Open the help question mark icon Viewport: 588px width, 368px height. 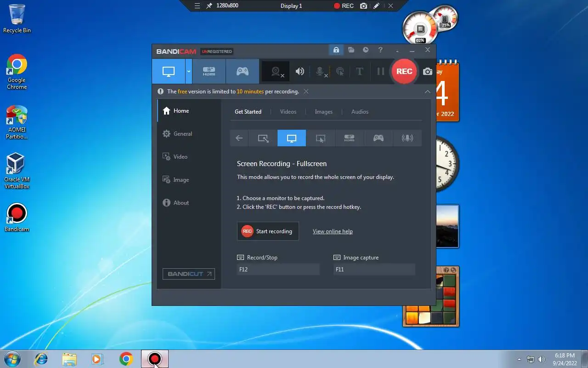pyautogui.click(x=380, y=50)
